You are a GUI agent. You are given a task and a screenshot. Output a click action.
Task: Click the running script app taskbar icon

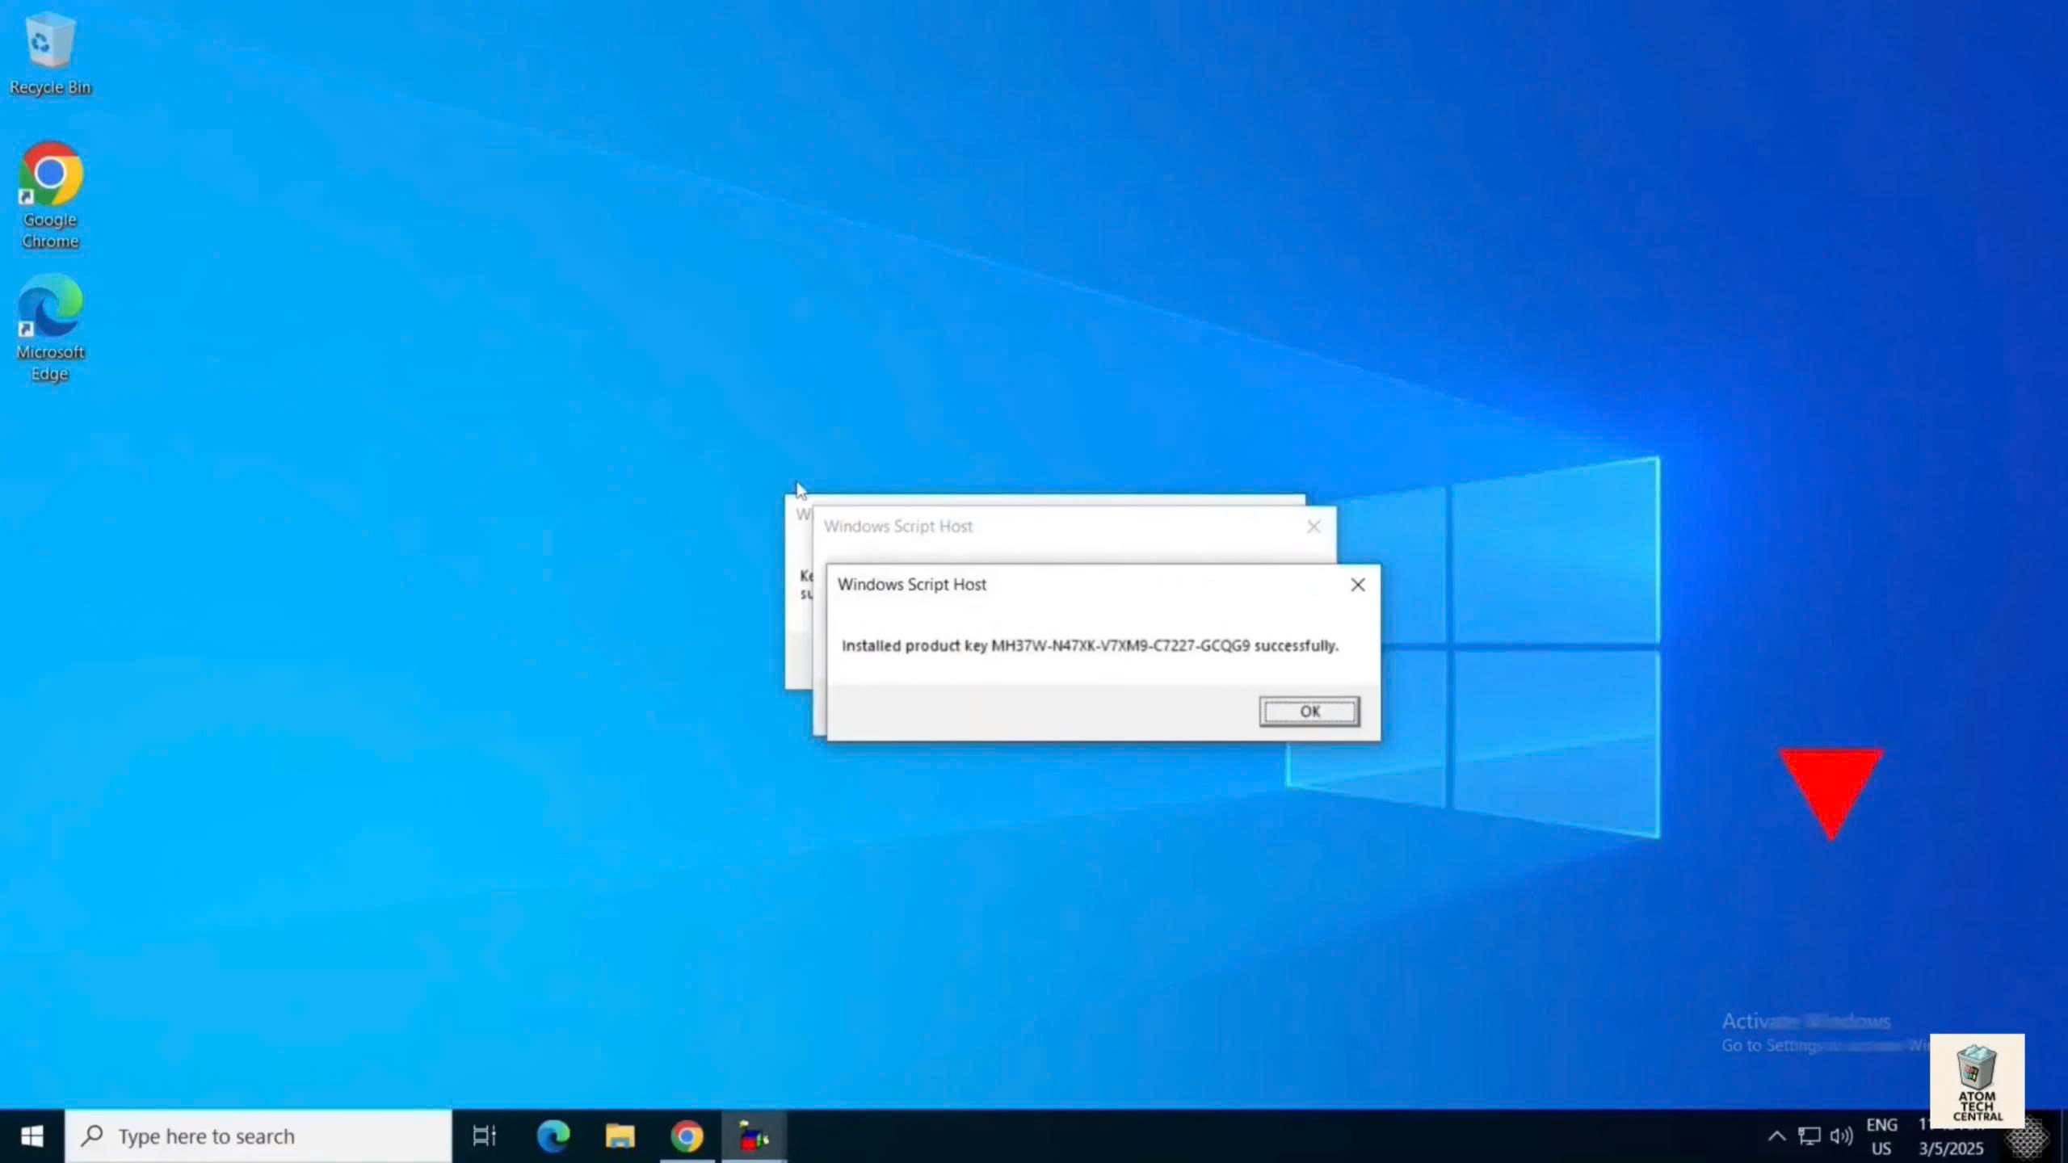753,1136
